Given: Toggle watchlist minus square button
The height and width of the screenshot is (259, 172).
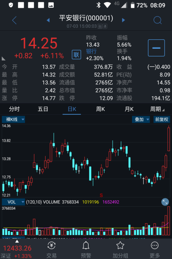Looking at the screenshot, I should [156, 48].
